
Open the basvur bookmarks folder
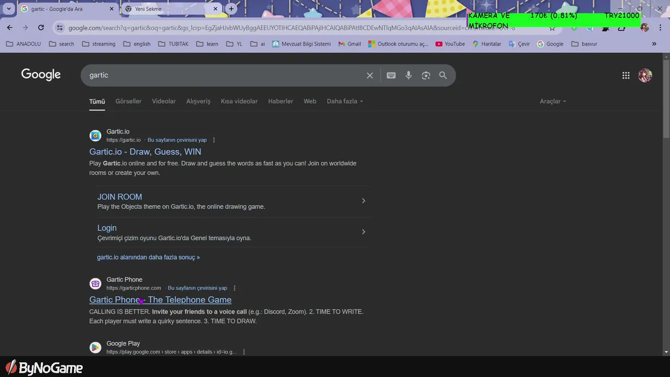584,44
